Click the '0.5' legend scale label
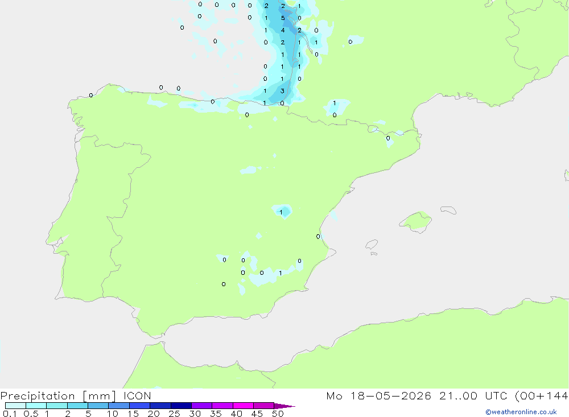Screen dimensions: 569x417 point(31,414)
